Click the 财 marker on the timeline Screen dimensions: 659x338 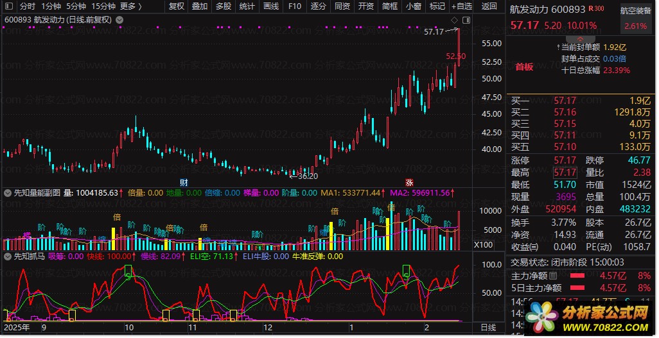(x=184, y=182)
